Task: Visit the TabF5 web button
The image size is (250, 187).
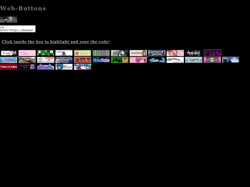Action: click(194, 60)
